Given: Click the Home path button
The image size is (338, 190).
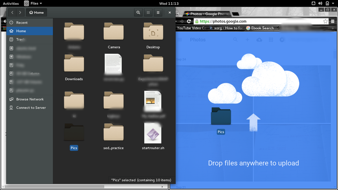Looking at the screenshot, I should point(37,13).
